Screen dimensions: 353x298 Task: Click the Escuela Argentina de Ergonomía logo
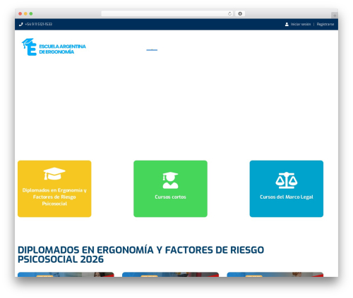54,47
